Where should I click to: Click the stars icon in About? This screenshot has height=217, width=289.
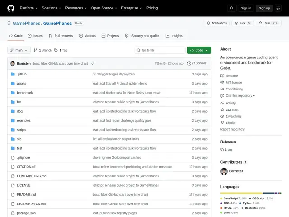coord(222,109)
